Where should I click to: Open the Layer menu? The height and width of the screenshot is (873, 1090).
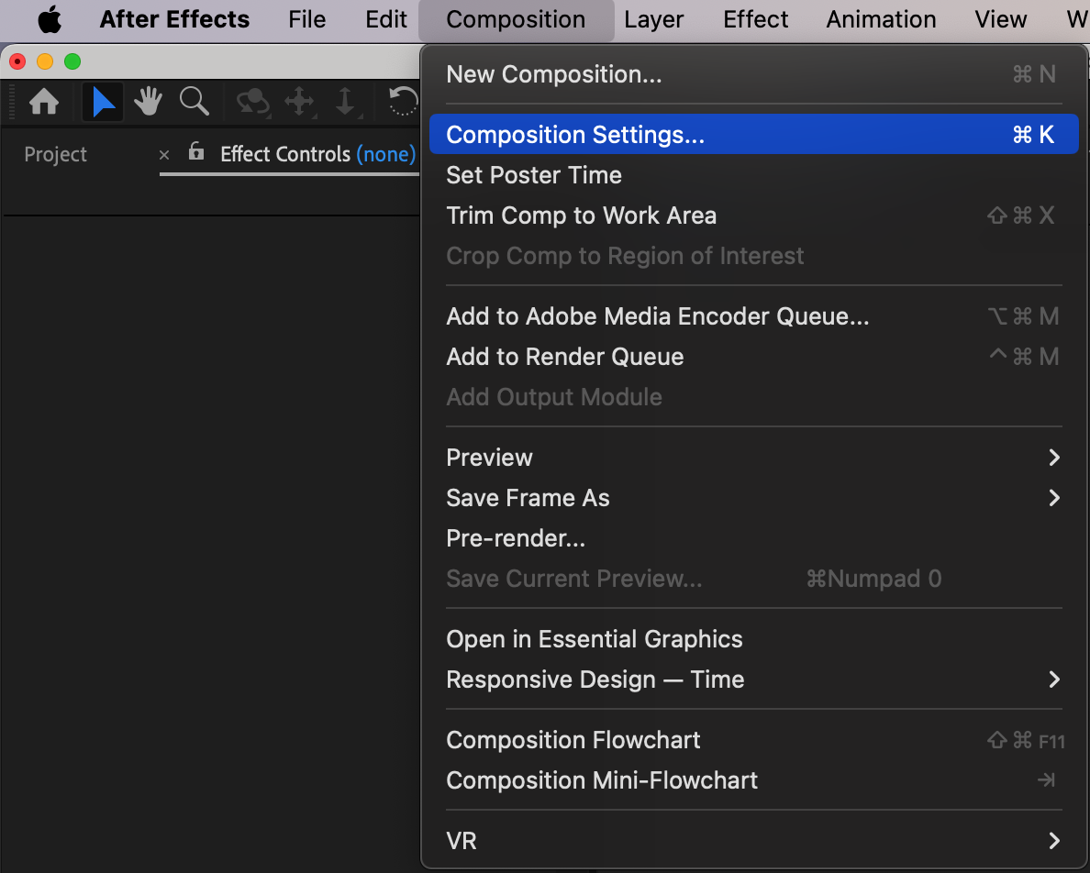[653, 19]
